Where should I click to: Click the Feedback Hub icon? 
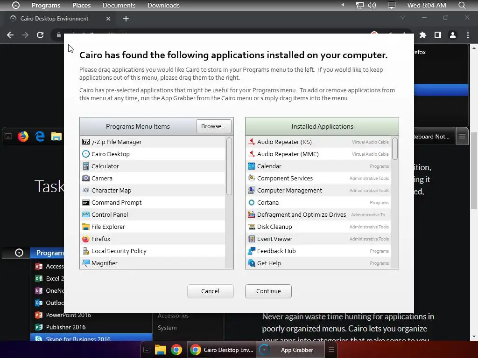click(252, 251)
